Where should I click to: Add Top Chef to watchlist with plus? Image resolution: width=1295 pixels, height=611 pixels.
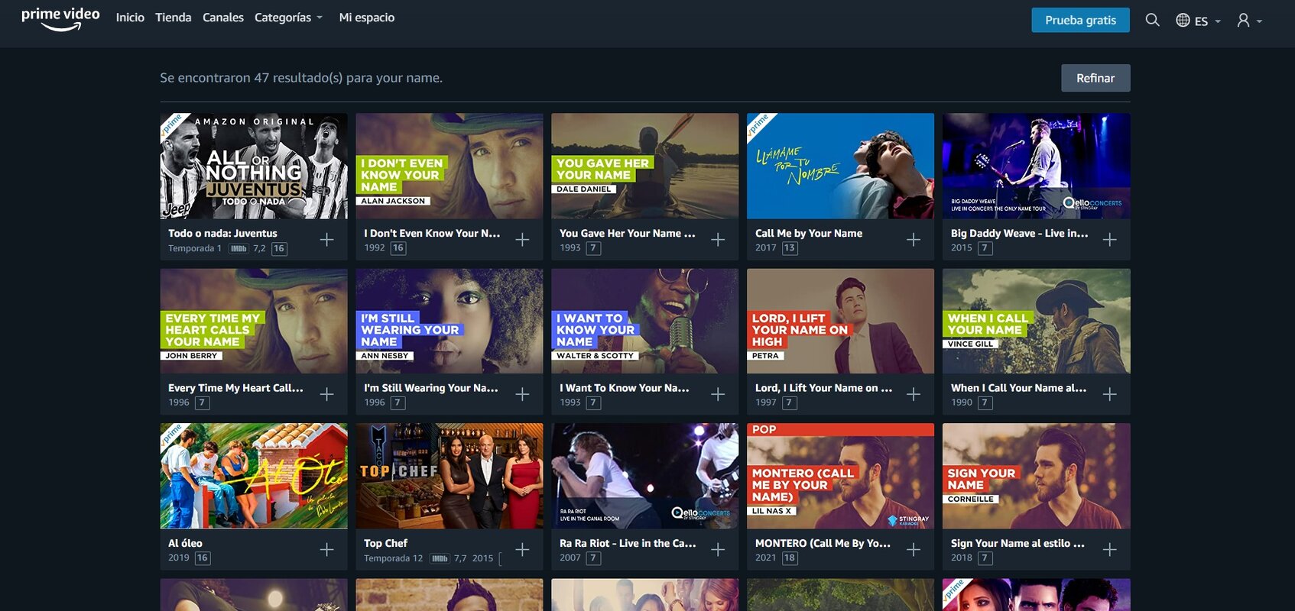tap(522, 550)
